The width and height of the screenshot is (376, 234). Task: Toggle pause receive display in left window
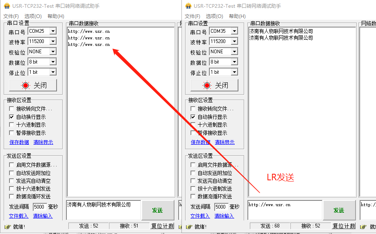(x=12, y=133)
